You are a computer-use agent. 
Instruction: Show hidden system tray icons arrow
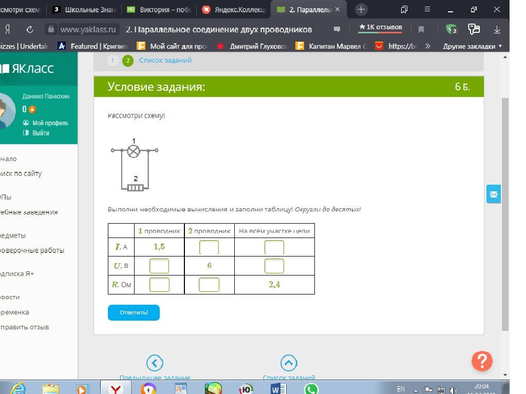(416, 390)
